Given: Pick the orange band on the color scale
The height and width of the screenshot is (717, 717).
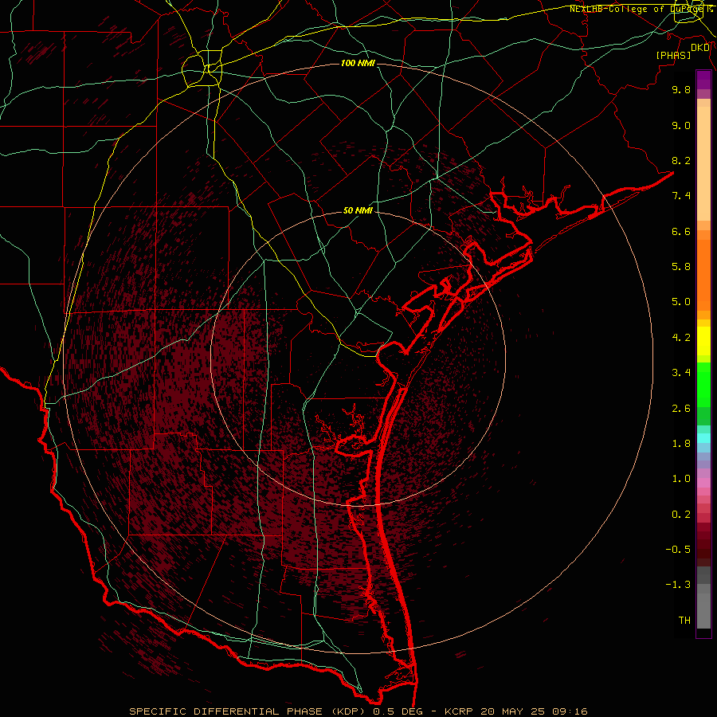Looking at the screenshot, I should click(703, 275).
